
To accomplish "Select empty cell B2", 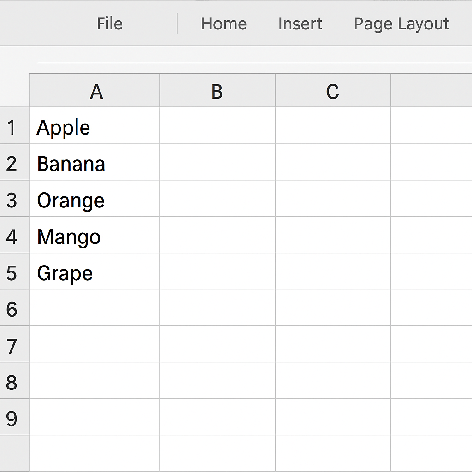I will (x=218, y=162).
